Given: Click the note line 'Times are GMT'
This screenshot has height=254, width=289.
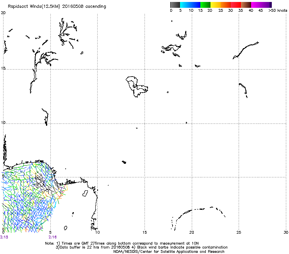Looking at the screenshot, I should click(x=75, y=243).
